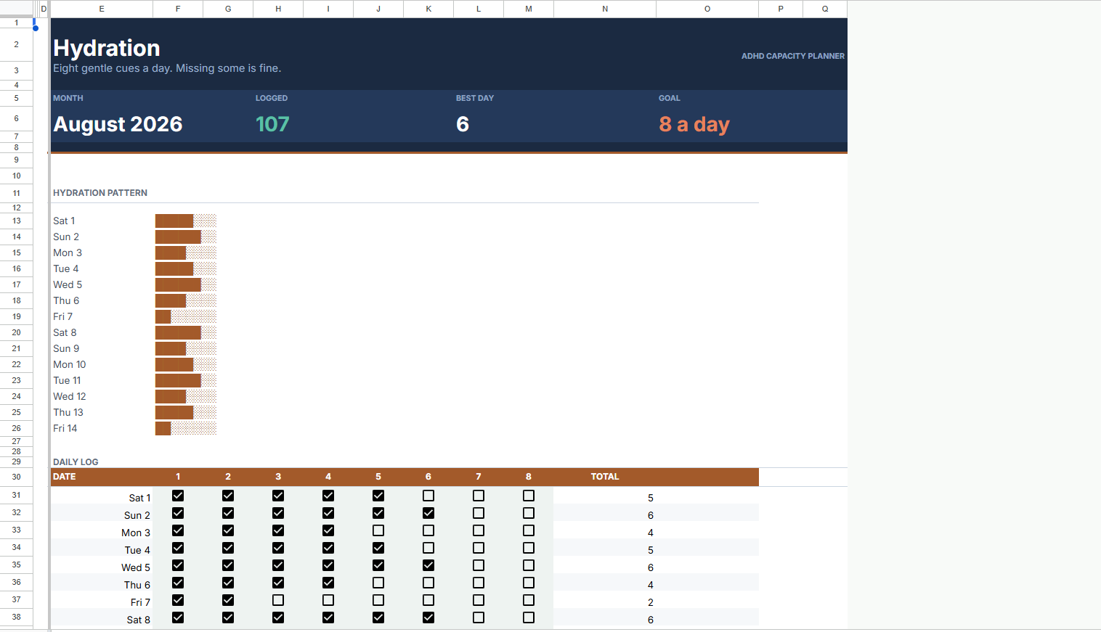Click the Fri 7 pattern bar
Viewport: 1101px width, 632px height.
click(x=186, y=316)
